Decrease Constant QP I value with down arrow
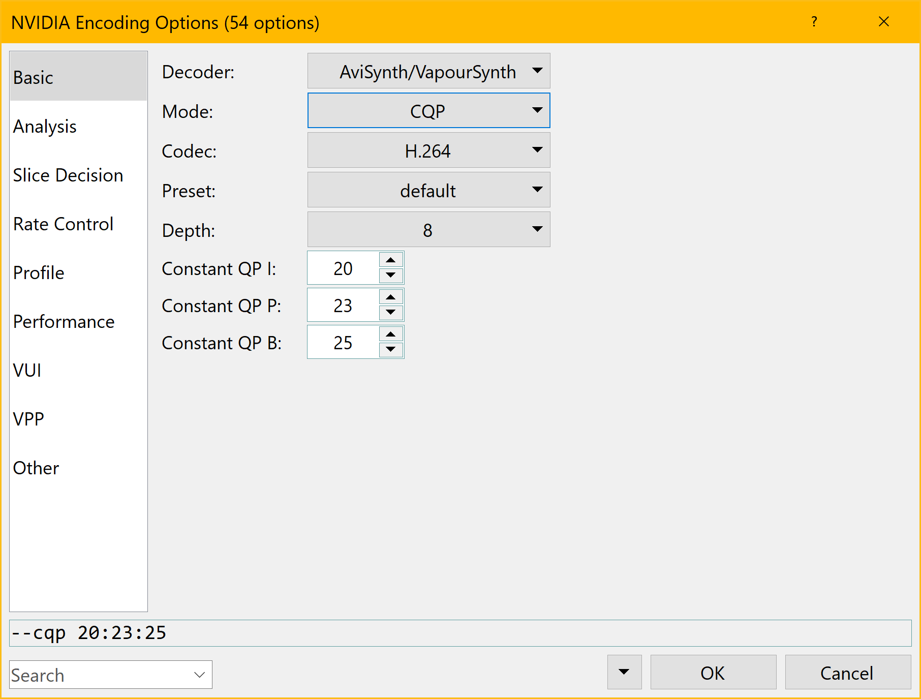 pyautogui.click(x=391, y=275)
